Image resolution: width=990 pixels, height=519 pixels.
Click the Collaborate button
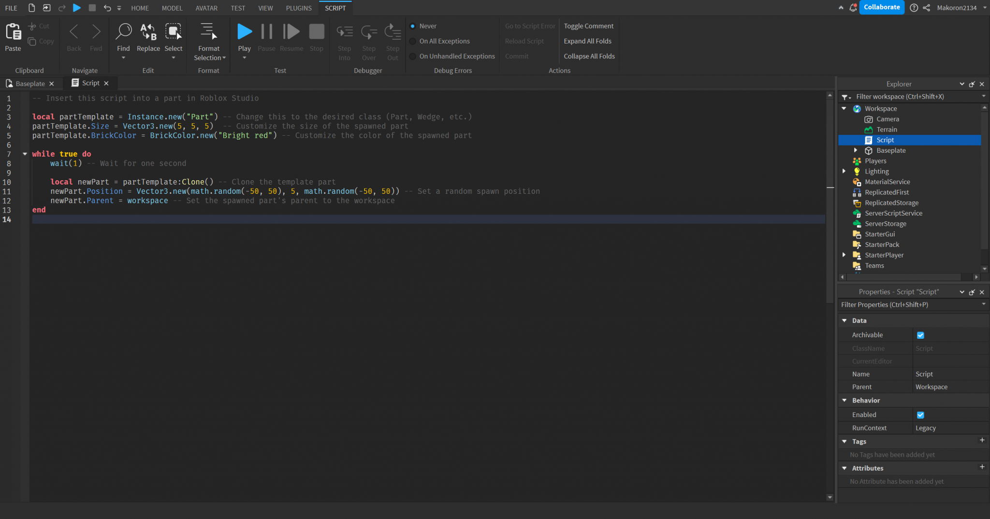click(881, 7)
